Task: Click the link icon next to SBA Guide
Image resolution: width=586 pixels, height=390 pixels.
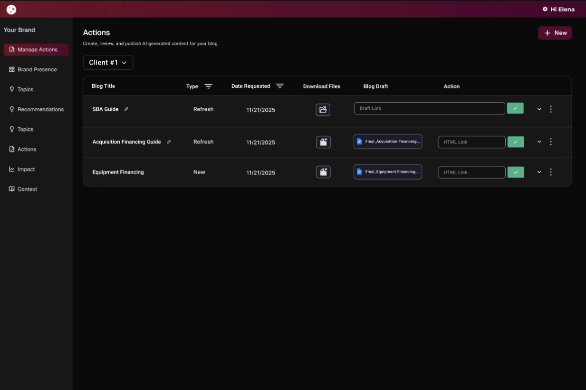Action: (x=126, y=109)
